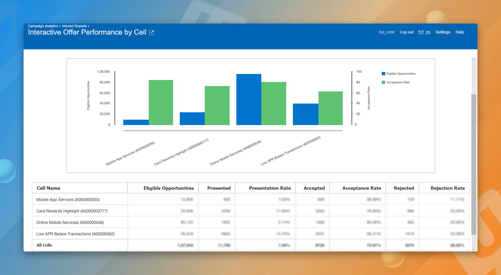Select the Mobile App Services table row
Viewport: 501px width, 275px height.
coord(80,199)
